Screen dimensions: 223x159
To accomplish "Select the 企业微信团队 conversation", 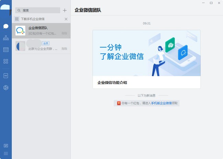I will pyautogui.click(x=41, y=31).
